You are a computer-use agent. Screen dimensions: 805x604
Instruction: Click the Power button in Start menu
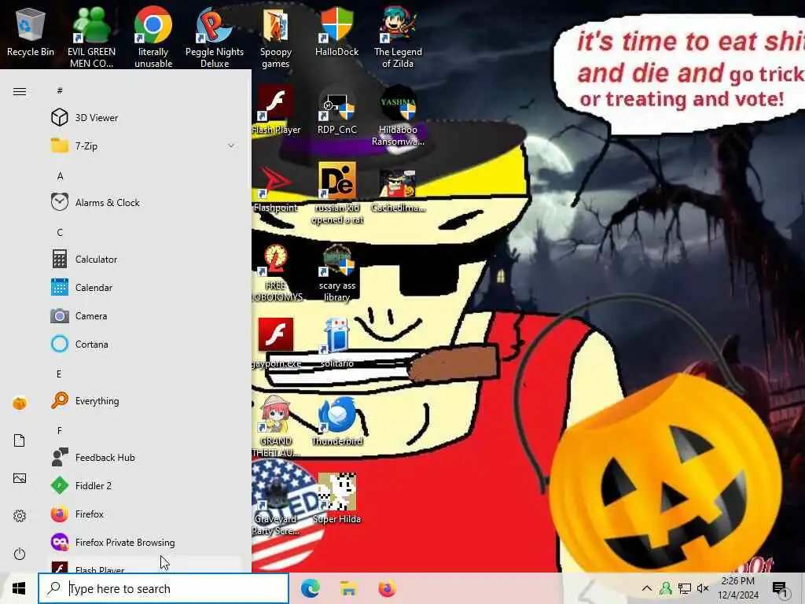20,554
